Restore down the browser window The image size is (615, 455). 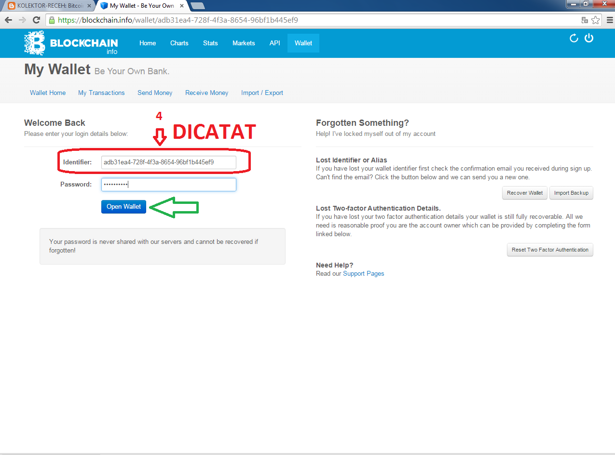586,4
